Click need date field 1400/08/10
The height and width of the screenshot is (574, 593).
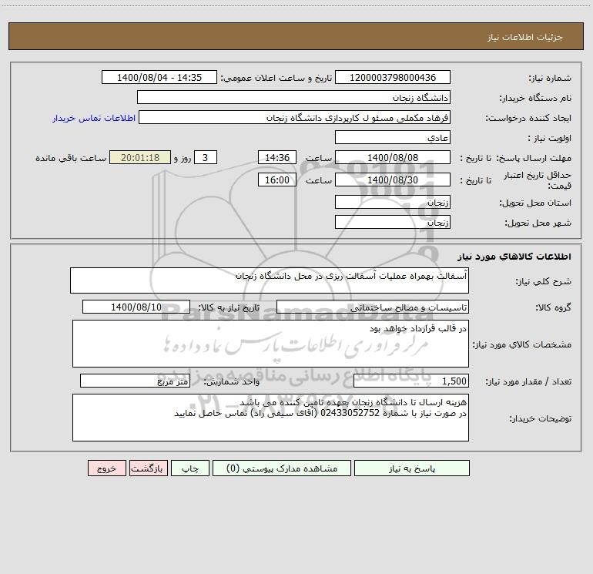coord(136,307)
